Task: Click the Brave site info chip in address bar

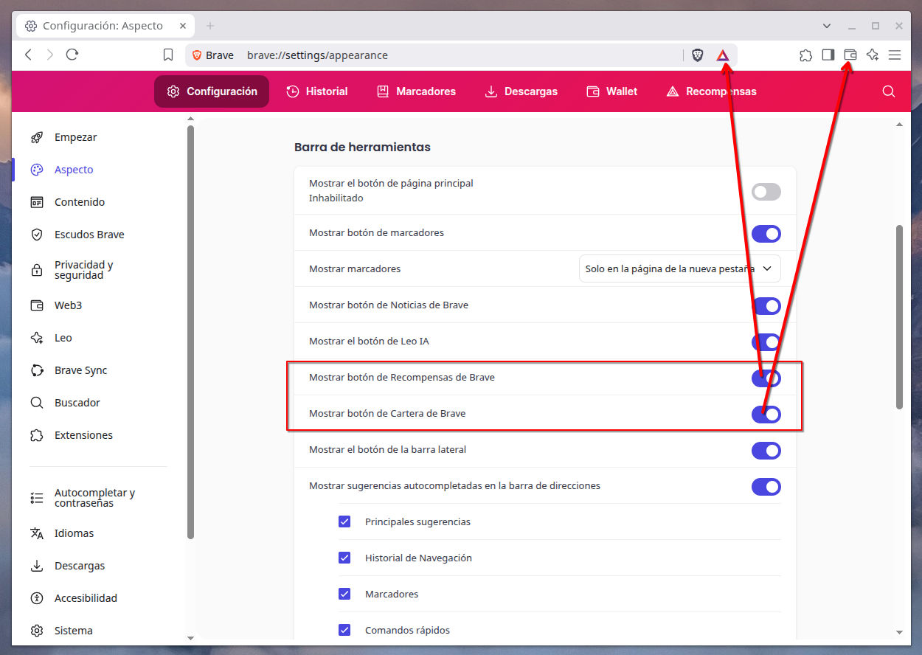Action: (x=213, y=55)
